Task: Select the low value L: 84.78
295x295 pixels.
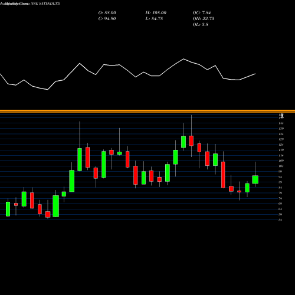Action: coord(154,19)
